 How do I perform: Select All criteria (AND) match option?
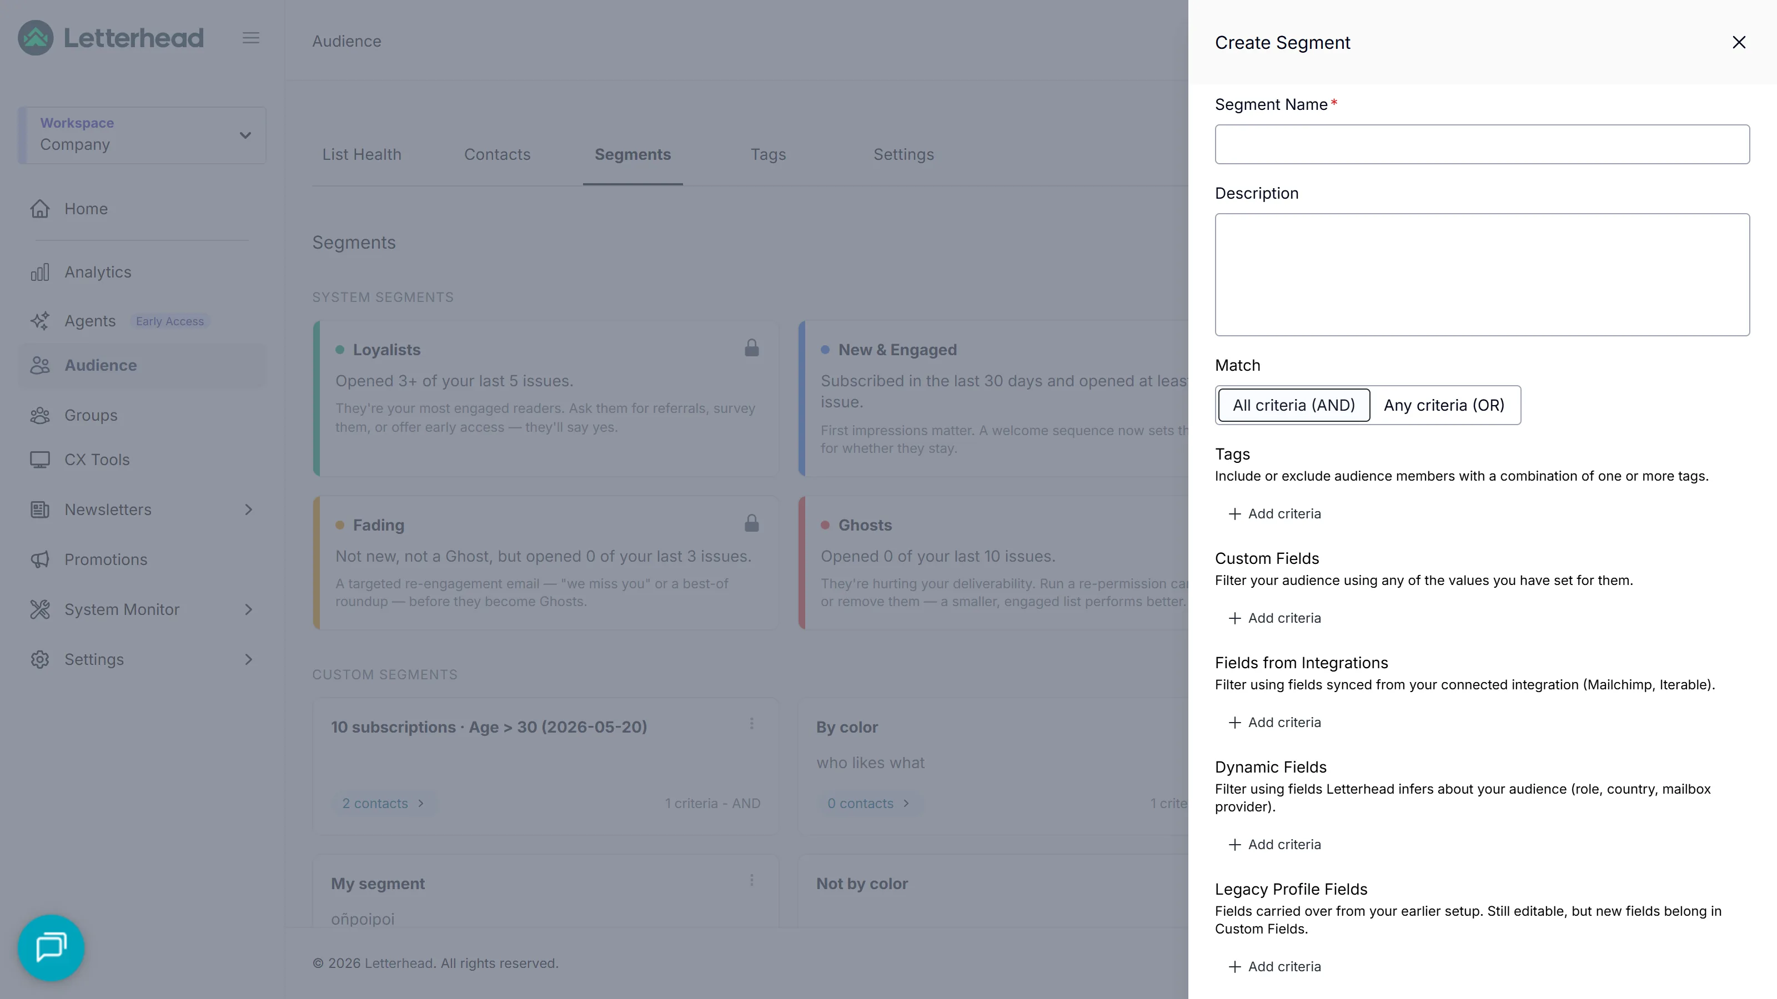[1294, 405]
